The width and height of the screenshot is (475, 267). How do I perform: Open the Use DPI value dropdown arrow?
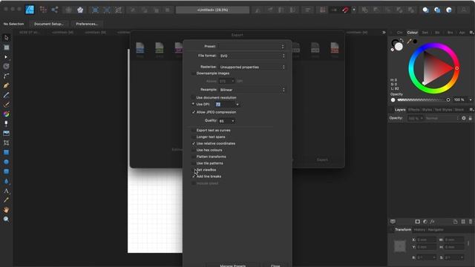click(237, 105)
